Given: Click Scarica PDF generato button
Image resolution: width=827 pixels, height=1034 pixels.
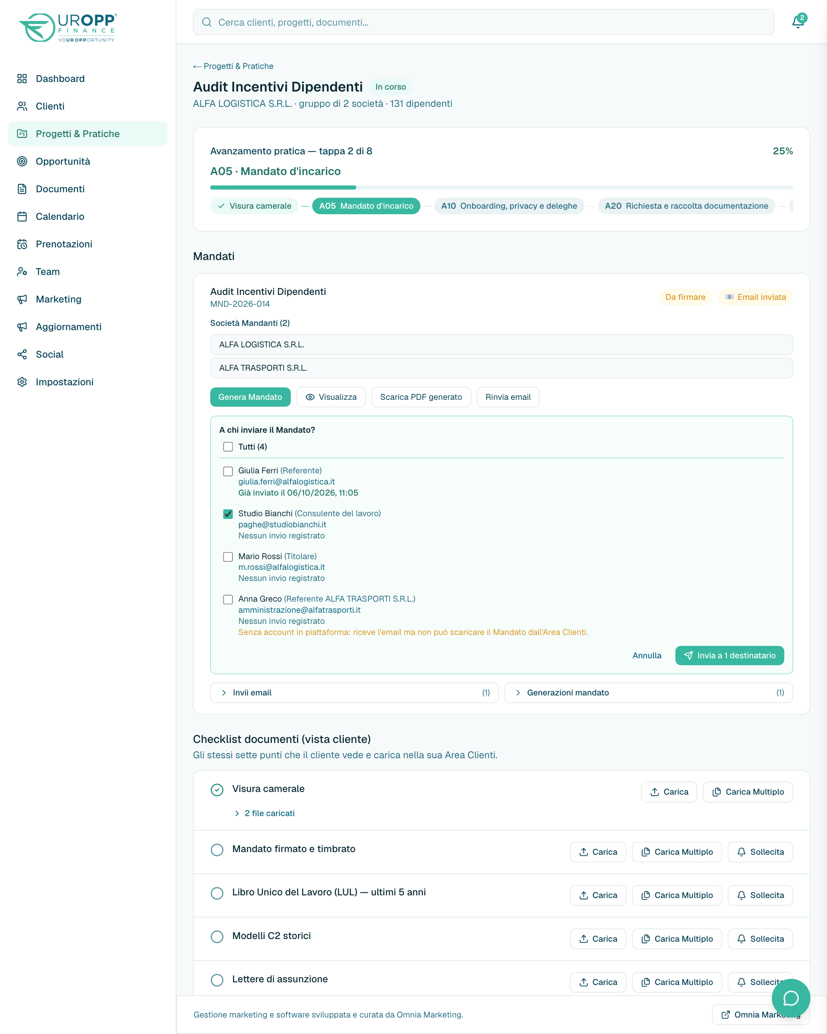Looking at the screenshot, I should coord(421,397).
